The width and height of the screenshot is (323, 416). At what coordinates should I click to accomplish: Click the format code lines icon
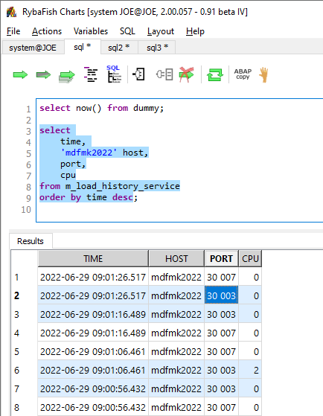coord(91,74)
